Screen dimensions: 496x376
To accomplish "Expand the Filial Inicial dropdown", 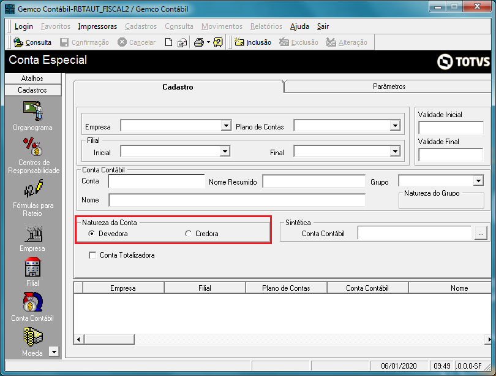I will (225, 152).
